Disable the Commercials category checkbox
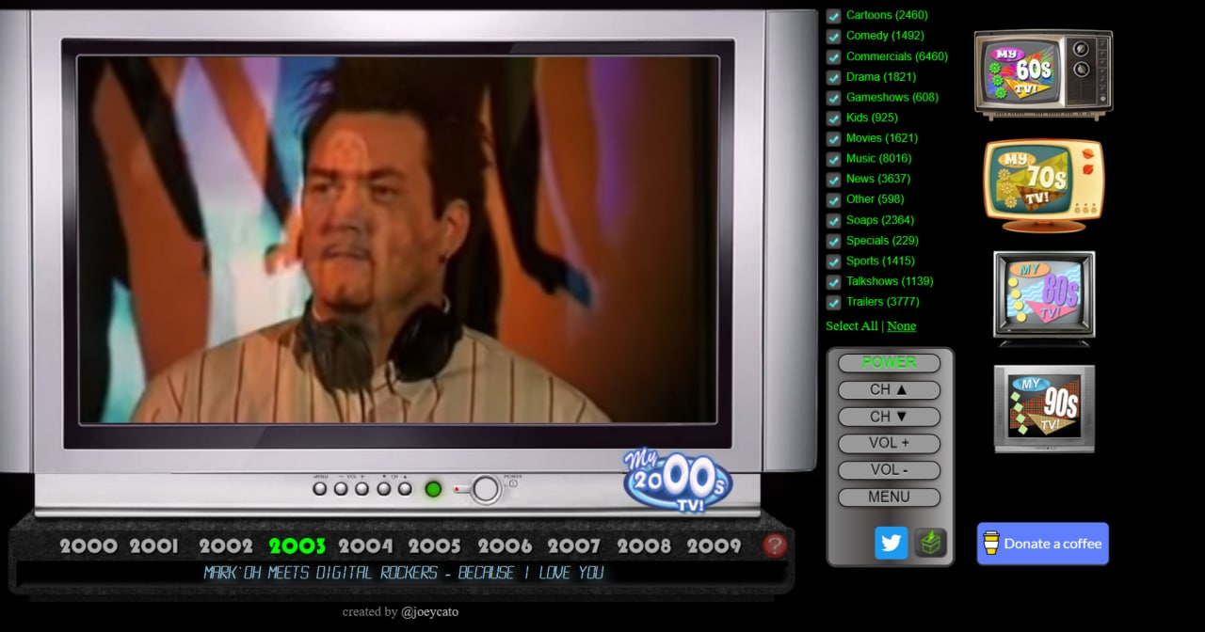 (x=833, y=57)
